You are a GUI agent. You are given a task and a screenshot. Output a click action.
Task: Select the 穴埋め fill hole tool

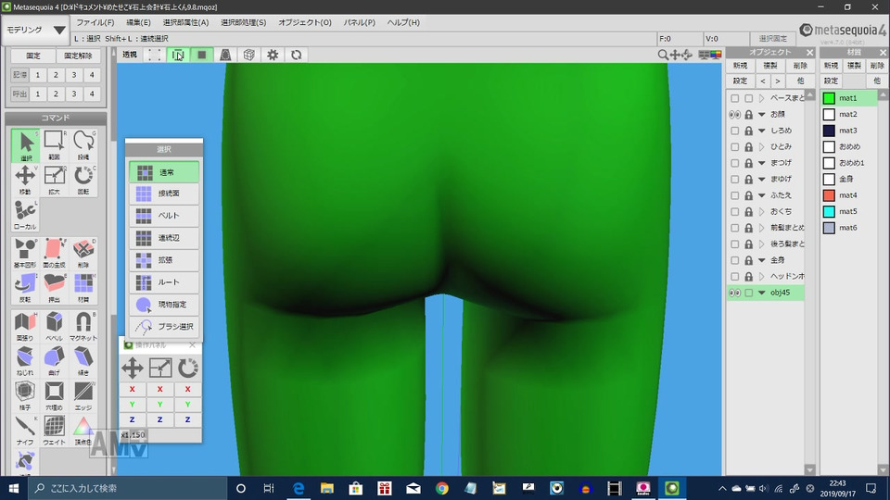[55, 395]
